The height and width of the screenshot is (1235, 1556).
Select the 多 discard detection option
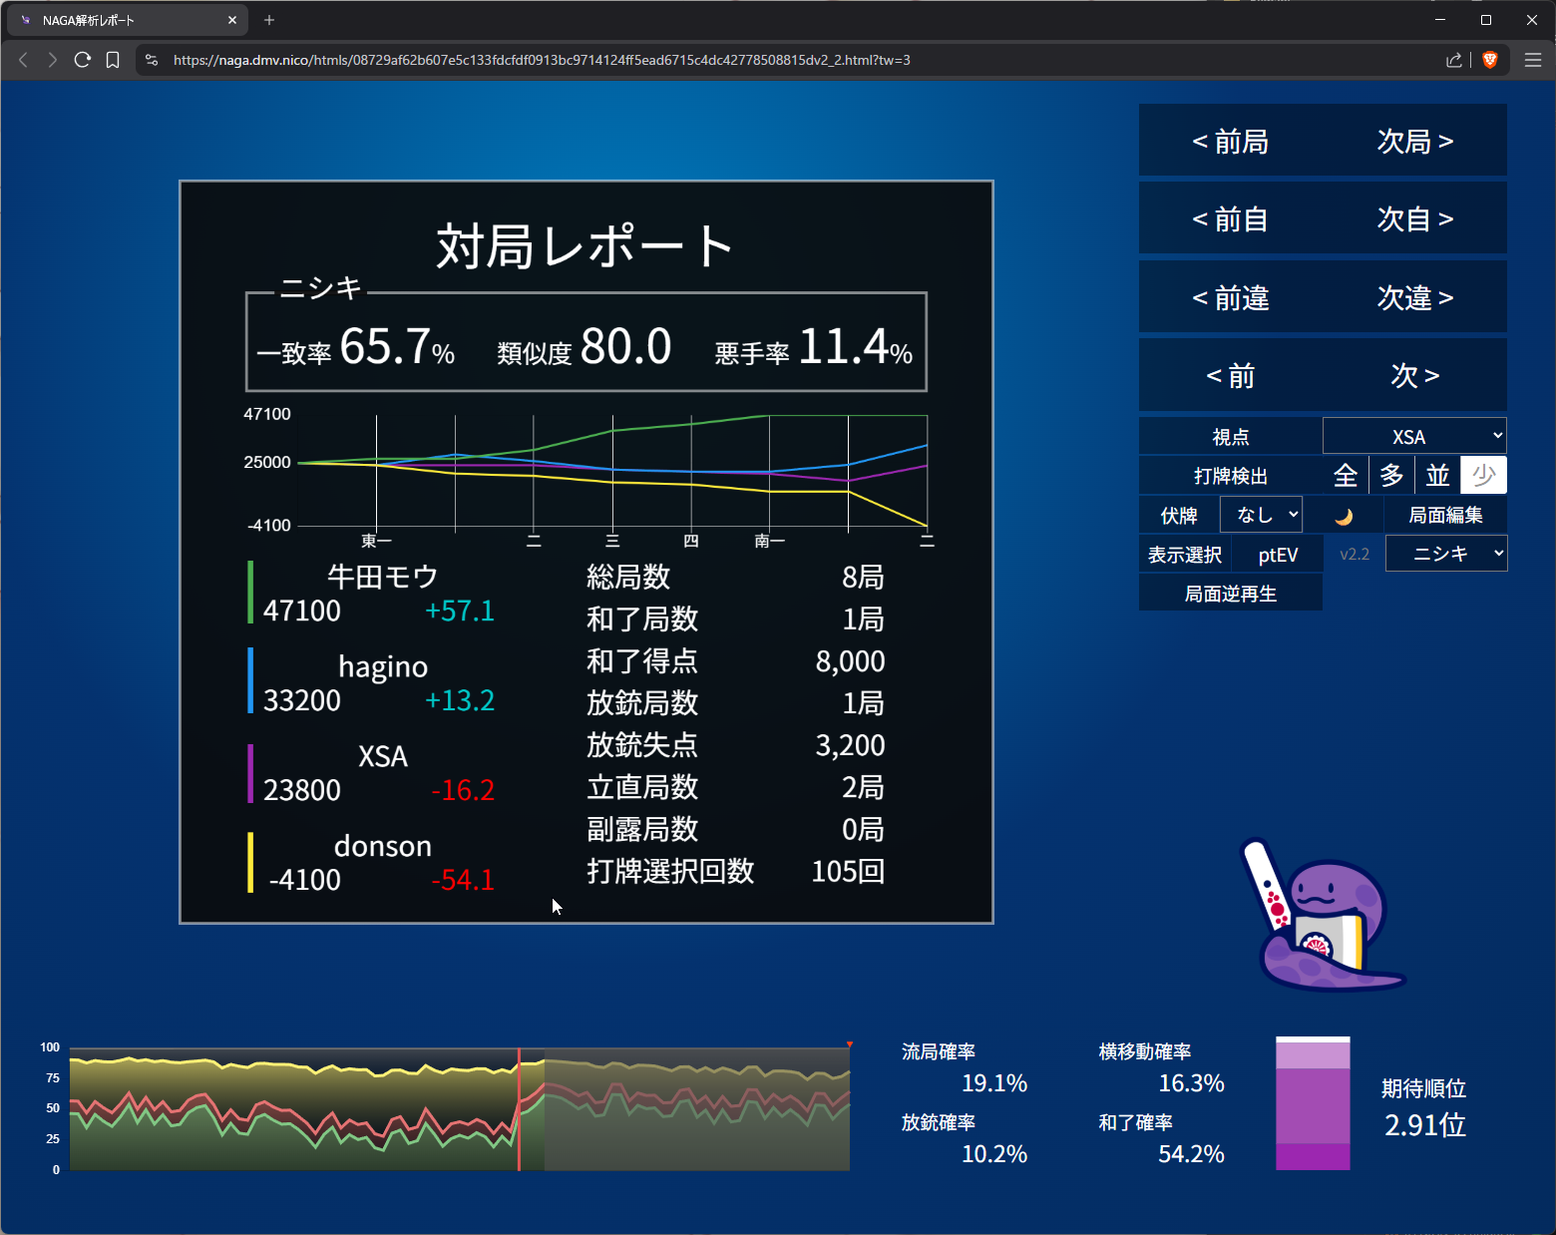[1391, 476]
